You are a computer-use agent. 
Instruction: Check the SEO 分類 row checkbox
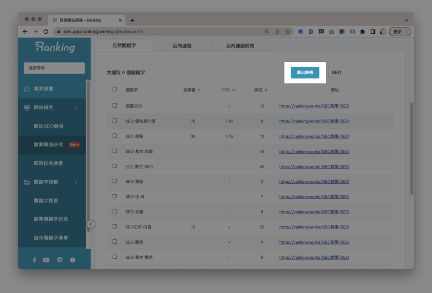pyautogui.click(x=115, y=212)
